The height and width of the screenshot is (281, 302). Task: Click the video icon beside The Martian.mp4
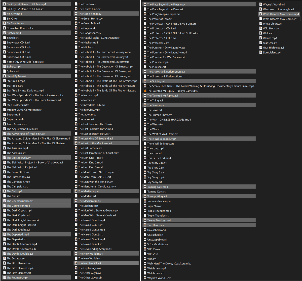pyautogui.click(x=76, y=191)
